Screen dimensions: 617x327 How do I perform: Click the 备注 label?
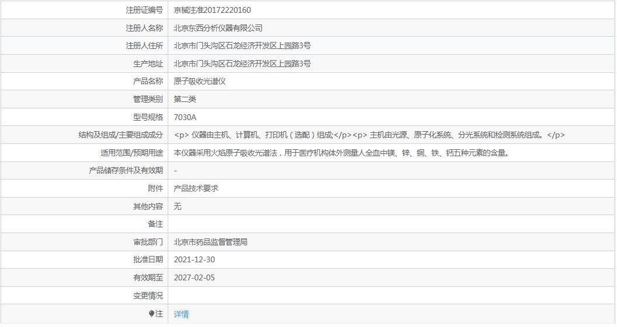coord(155,224)
